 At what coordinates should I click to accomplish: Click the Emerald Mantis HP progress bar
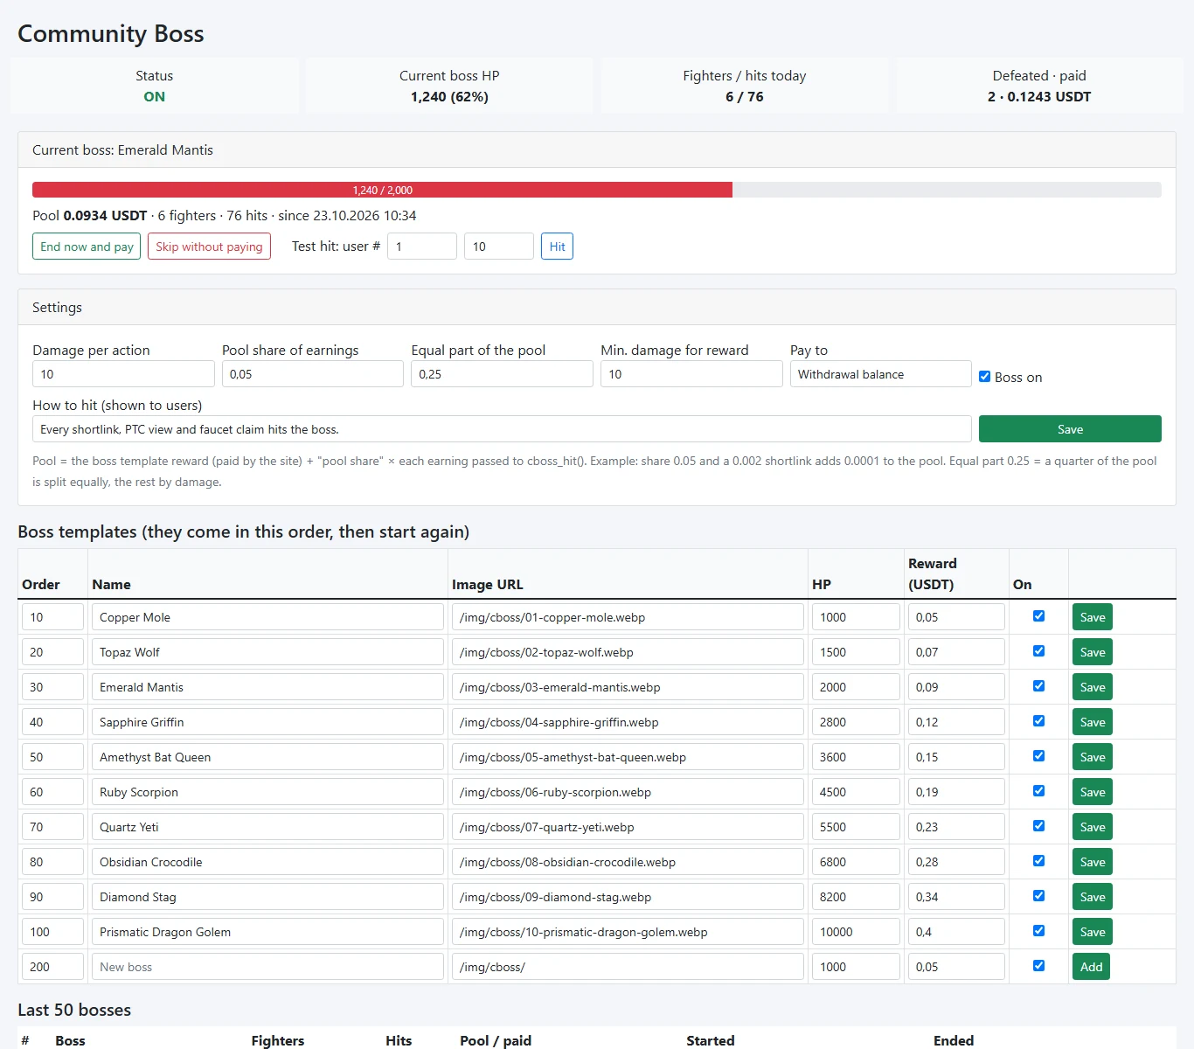point(597,190)
